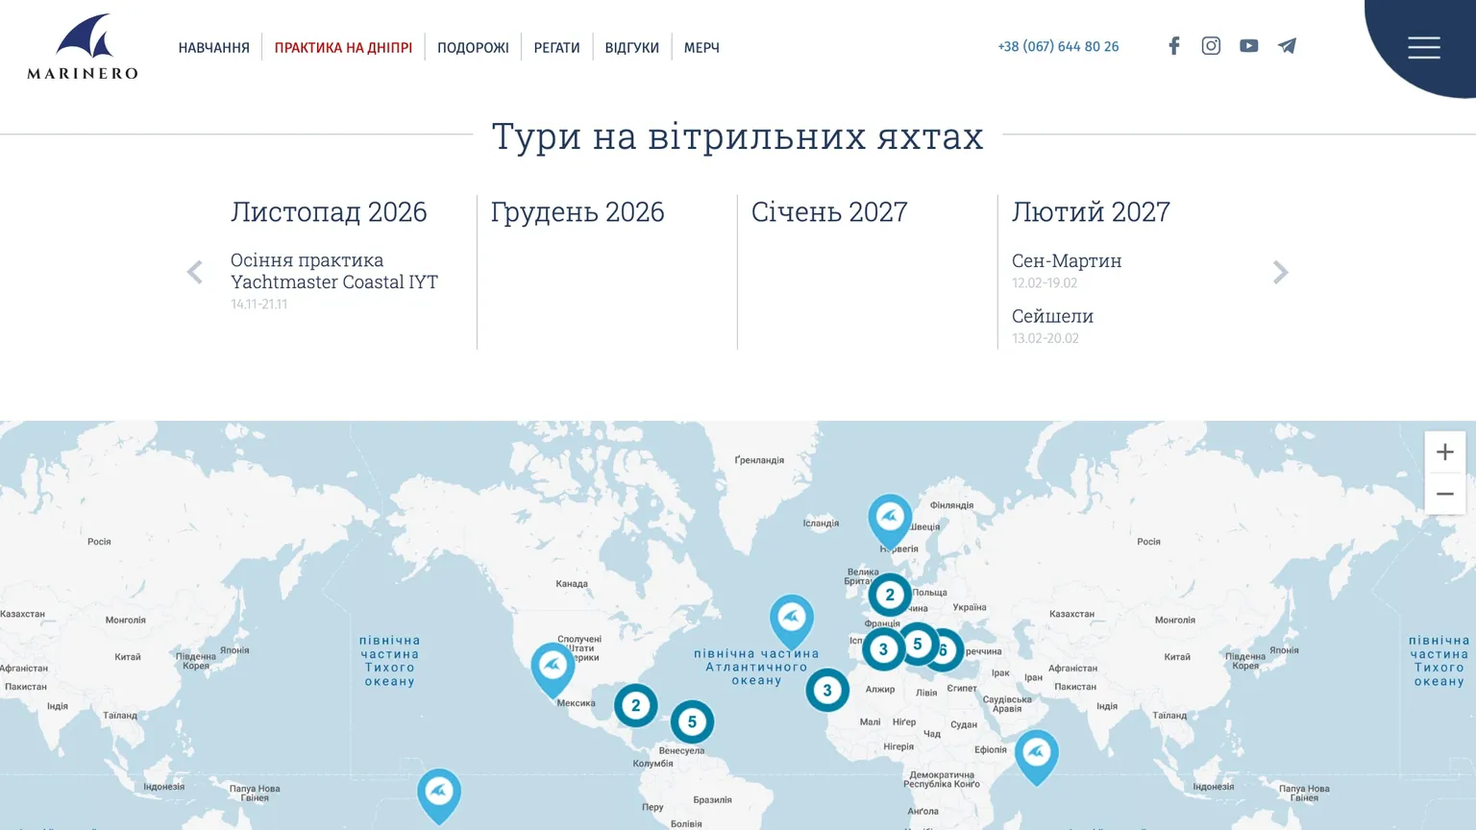Open the cluster marker 3 off West Africa
The image size is (1476, 830).
tap(827, 690)
